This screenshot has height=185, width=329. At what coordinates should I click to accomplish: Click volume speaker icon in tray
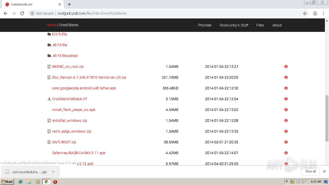tap(298, 182)
